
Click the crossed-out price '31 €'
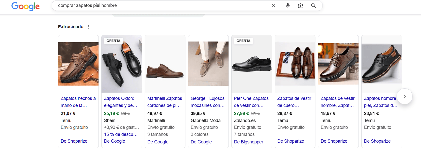tap(255, 113)
